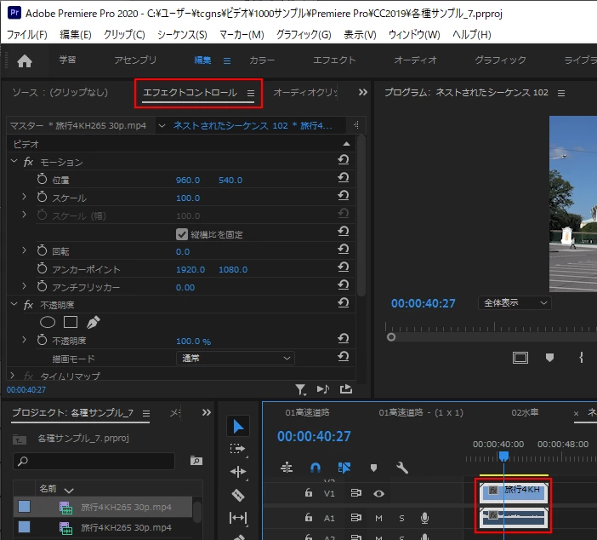
Task: Open timeline display settings wrench
Action: point(402,468)
